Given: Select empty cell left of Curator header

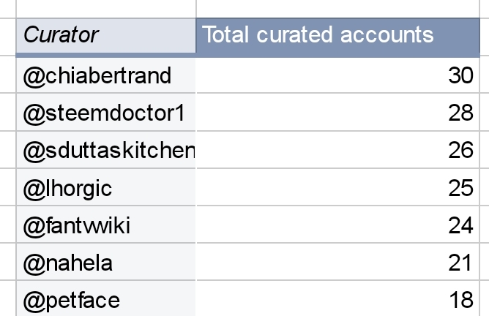Looking at the screenshot, I should pos(7,35).
